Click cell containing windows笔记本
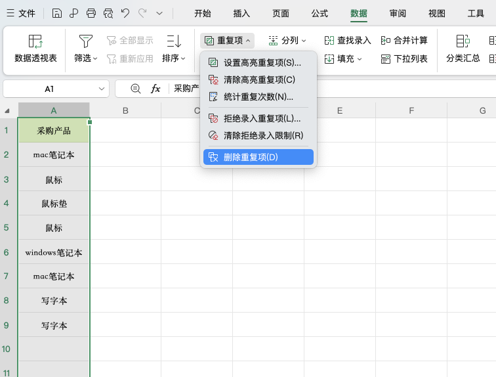This screenshot has width=496, height=377. tap(54, 252)
